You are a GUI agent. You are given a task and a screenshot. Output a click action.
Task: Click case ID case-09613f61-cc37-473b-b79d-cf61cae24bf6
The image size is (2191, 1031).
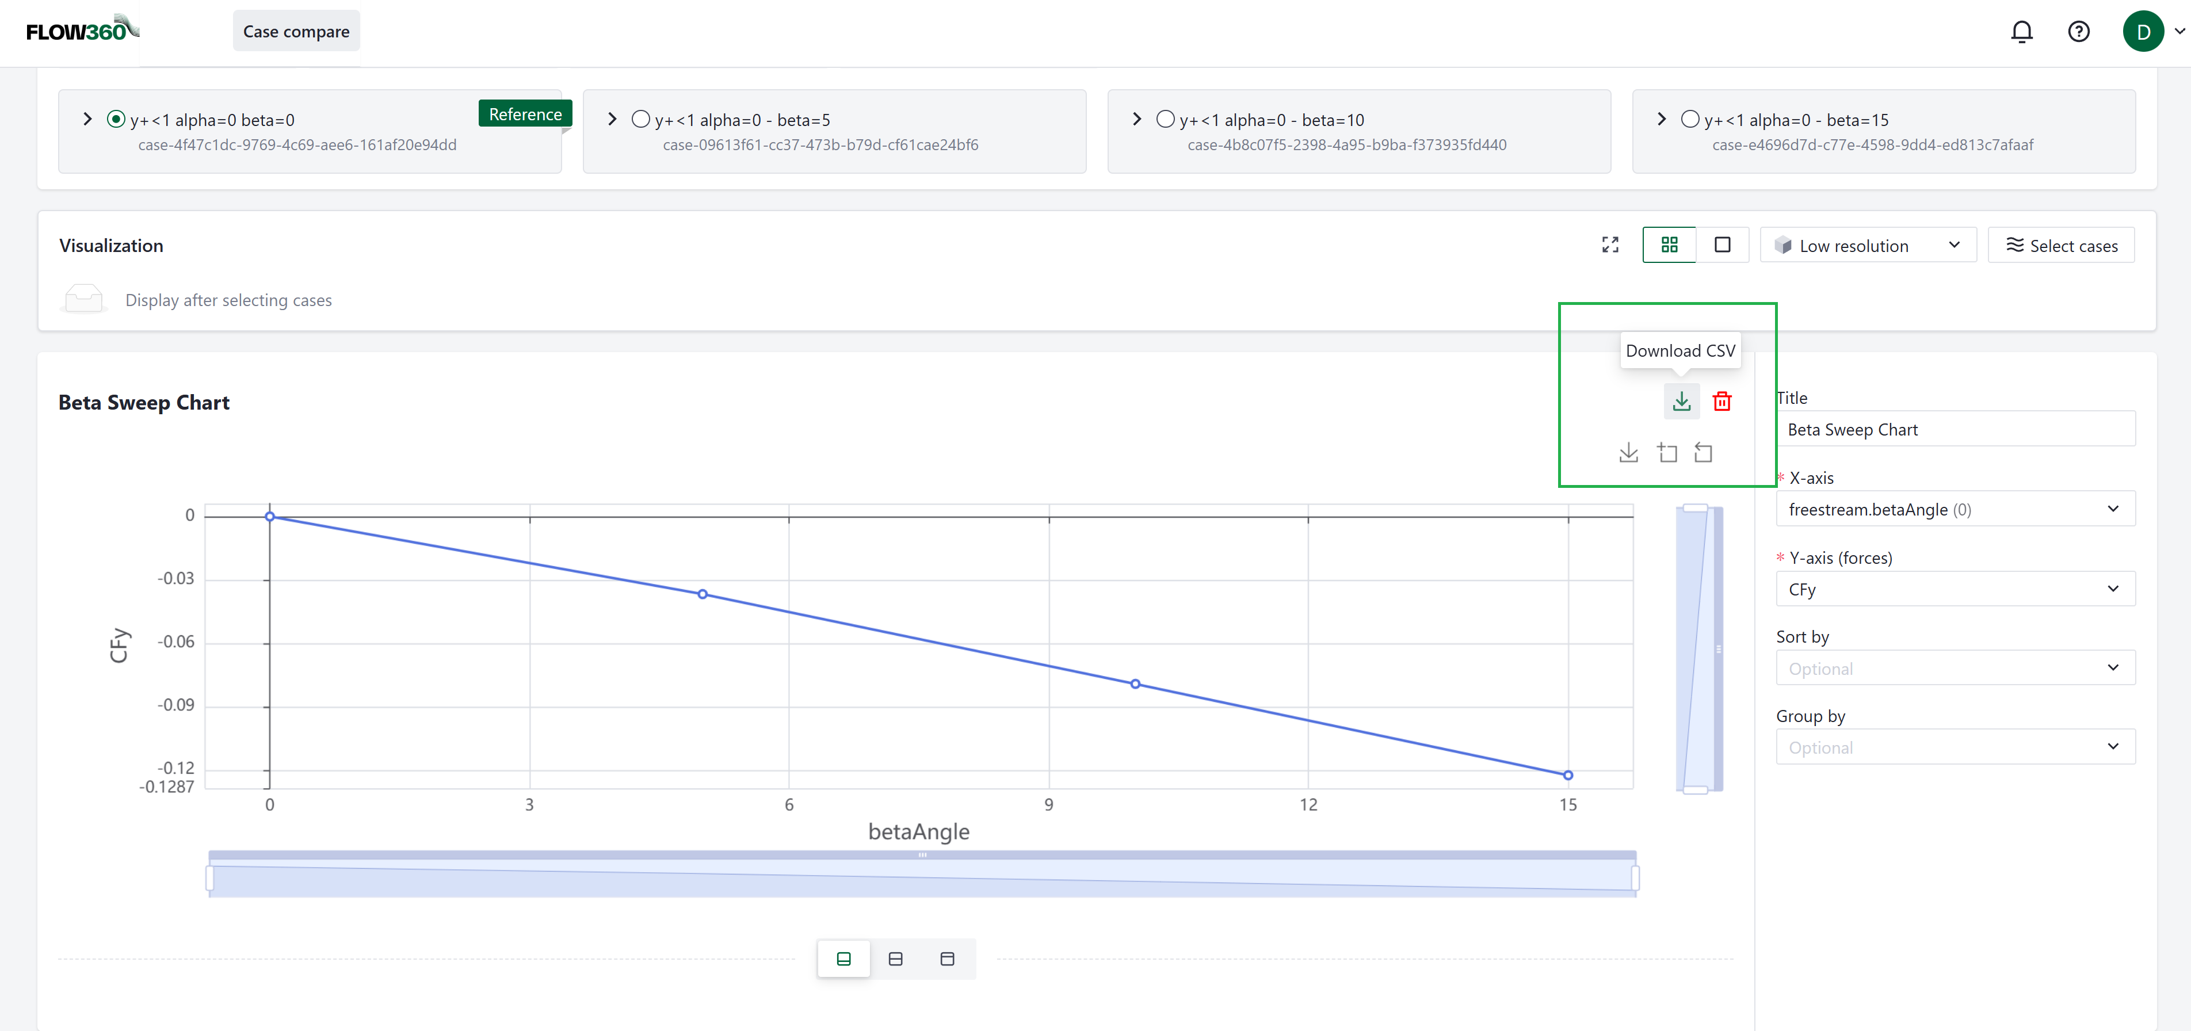820,144
